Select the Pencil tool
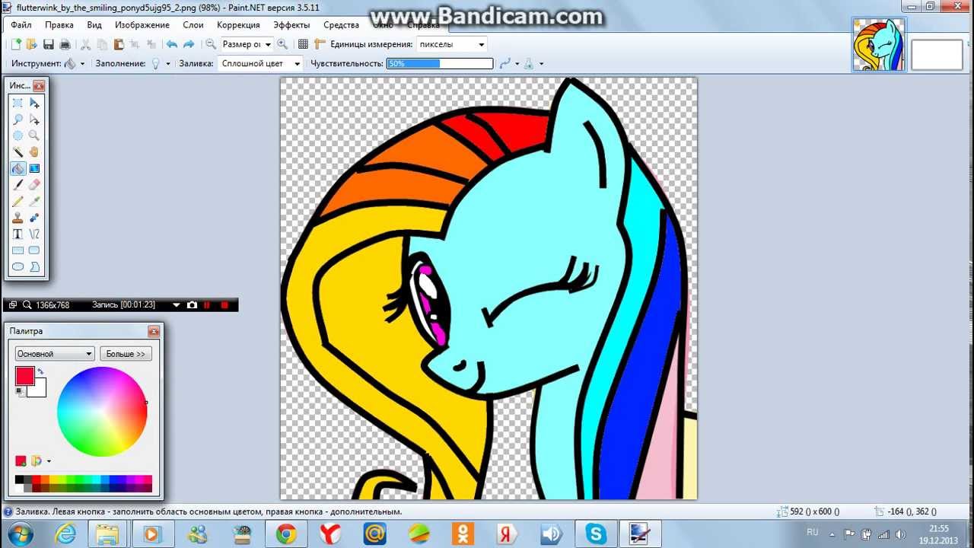974x548 pixels. pos(18,202)
